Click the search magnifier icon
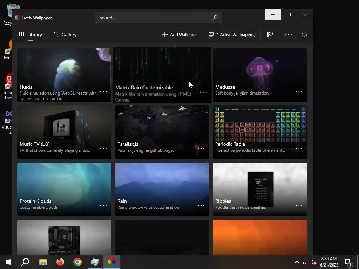Screen dimensions: 359x269 tap(215, 18)
